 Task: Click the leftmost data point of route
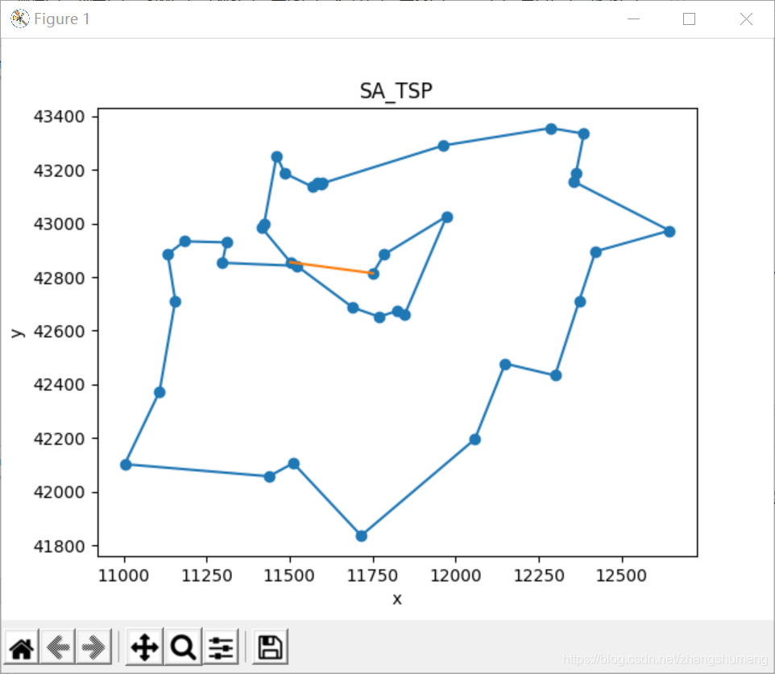coord(126,465)
